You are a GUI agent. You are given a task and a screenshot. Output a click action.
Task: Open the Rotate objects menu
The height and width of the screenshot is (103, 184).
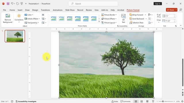click(150, 23)
